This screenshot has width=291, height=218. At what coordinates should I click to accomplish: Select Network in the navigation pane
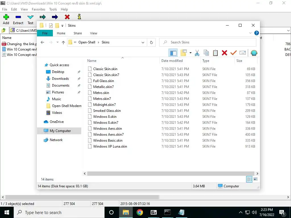click(x=56, y=140)
